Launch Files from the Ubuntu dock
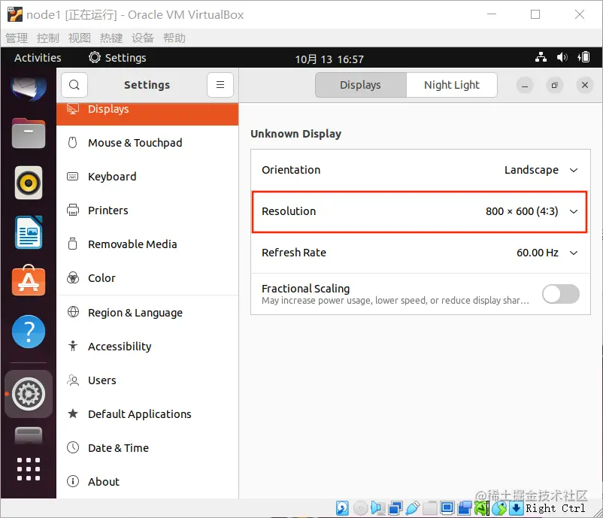Viewport: 603px width, 518px height. (x=29, y=133)
